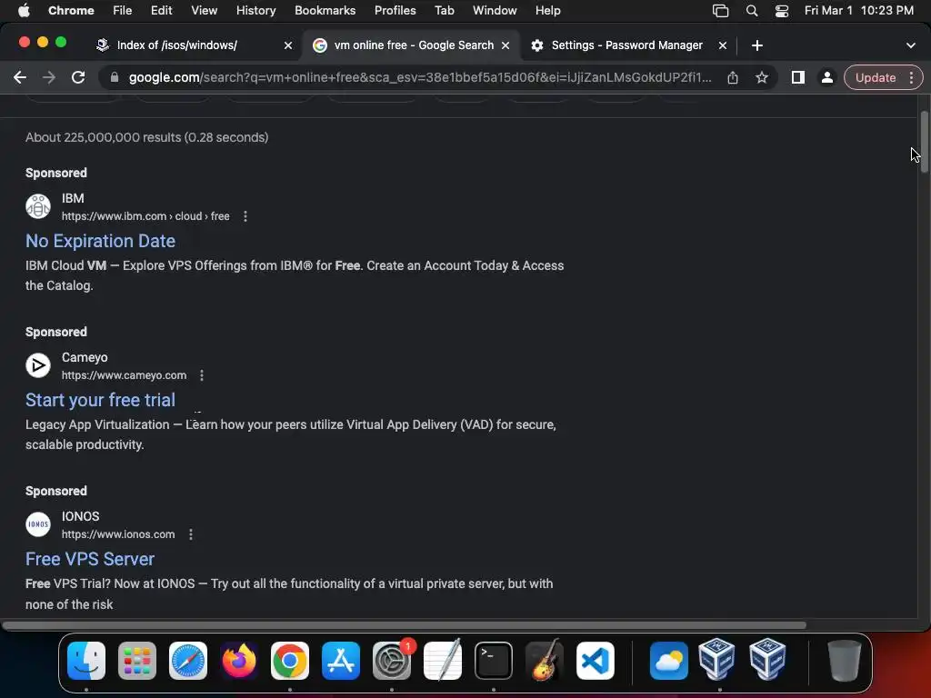Click the IBM favicon logo
The image size is (931, 698).
click(38, 206)
